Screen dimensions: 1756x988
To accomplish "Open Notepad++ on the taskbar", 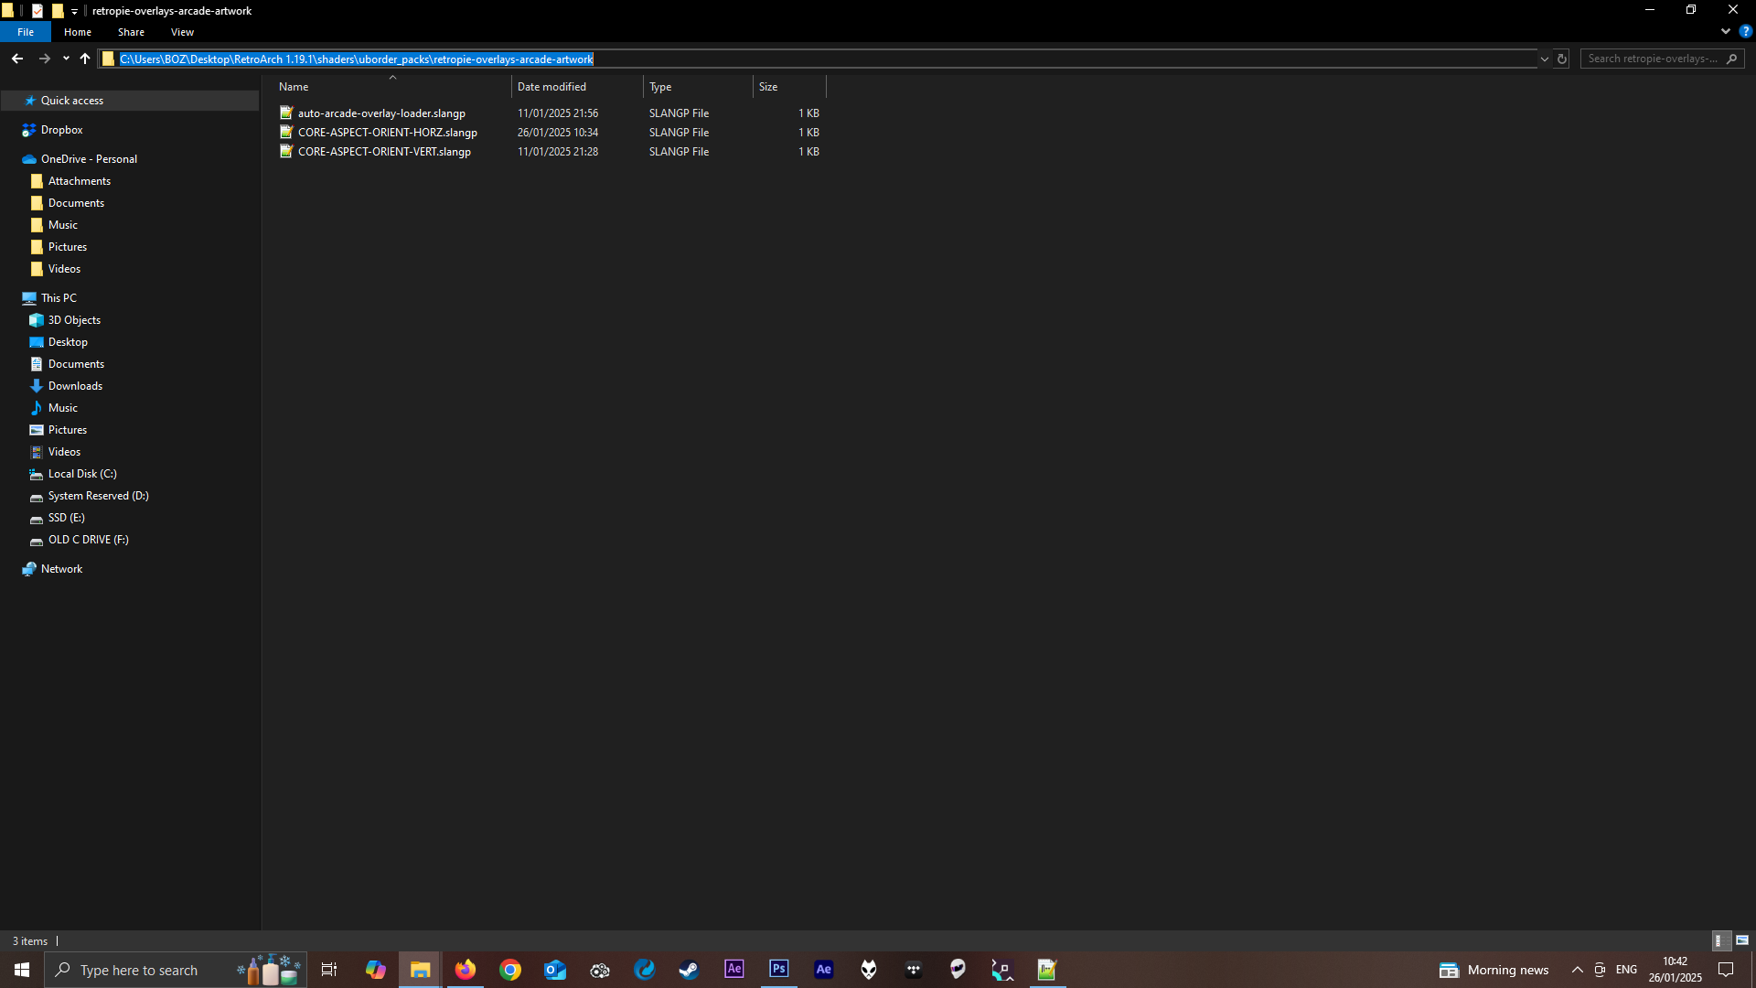I will tap(1047, 969).
